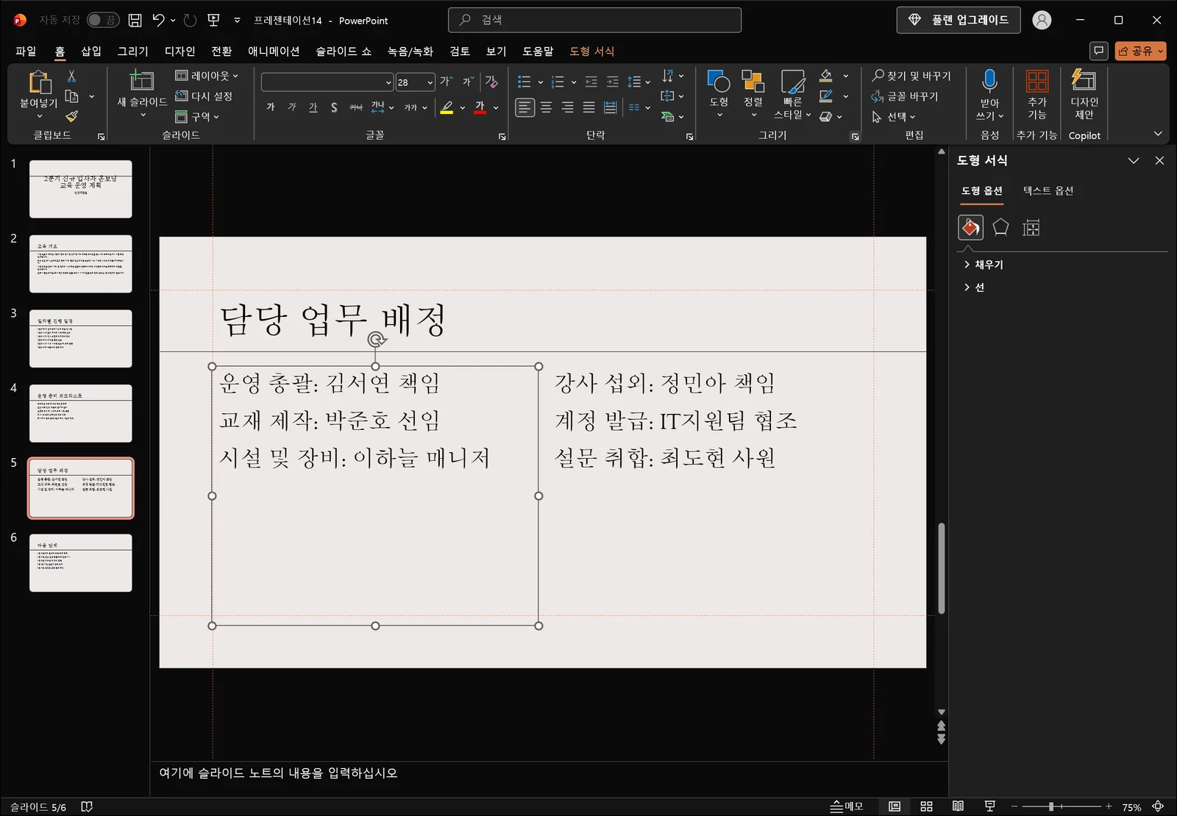Click Find and Replace button
Viewport: 1177px width, 816px height.
click(x=911, y=76)
